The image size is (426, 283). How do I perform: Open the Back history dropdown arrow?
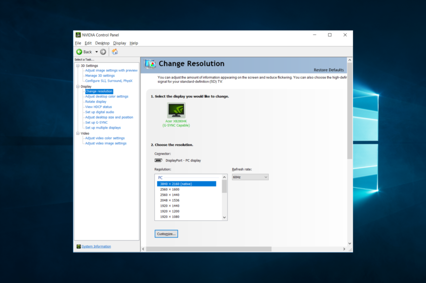pos(97,52)
